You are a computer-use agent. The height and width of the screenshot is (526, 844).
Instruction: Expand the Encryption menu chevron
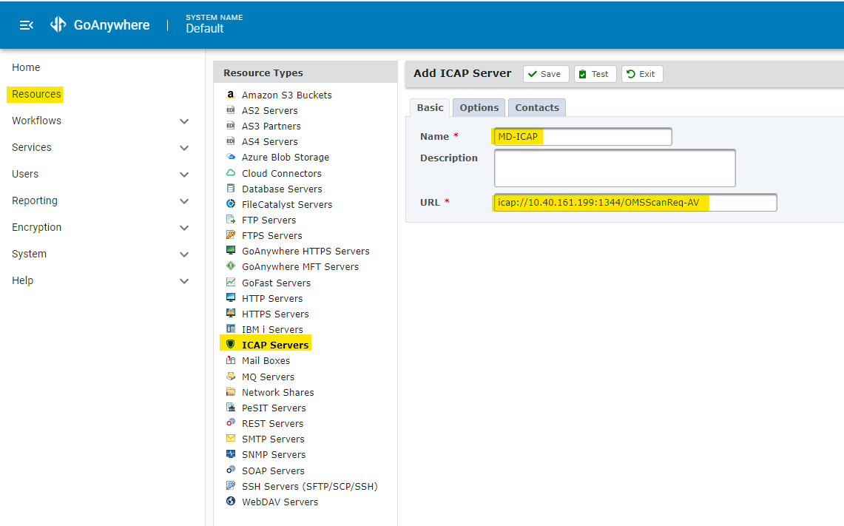[184, 228]
